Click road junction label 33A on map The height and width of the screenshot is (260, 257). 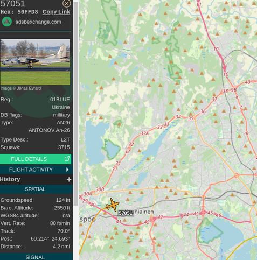coord(144,133)
